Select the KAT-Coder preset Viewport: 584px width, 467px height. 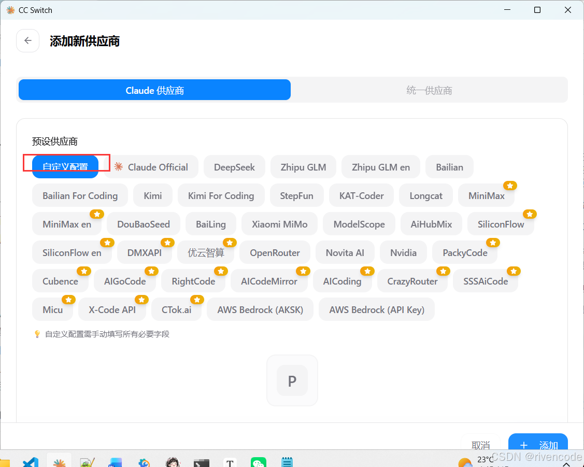tap(361, 195)
